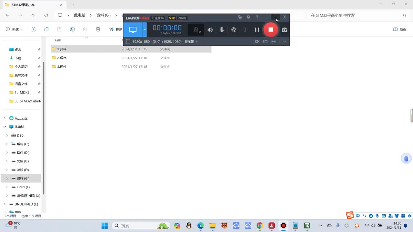Expand the 资料 (G:) drive node
Viewport: 413px width, 232px height.
pyautogui.click(x=7, y=179)
